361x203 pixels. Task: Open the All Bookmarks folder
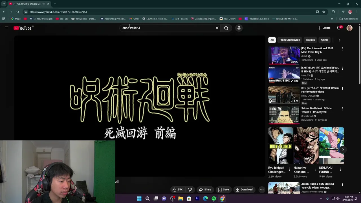pyautogui.click(x=349, y=19)
